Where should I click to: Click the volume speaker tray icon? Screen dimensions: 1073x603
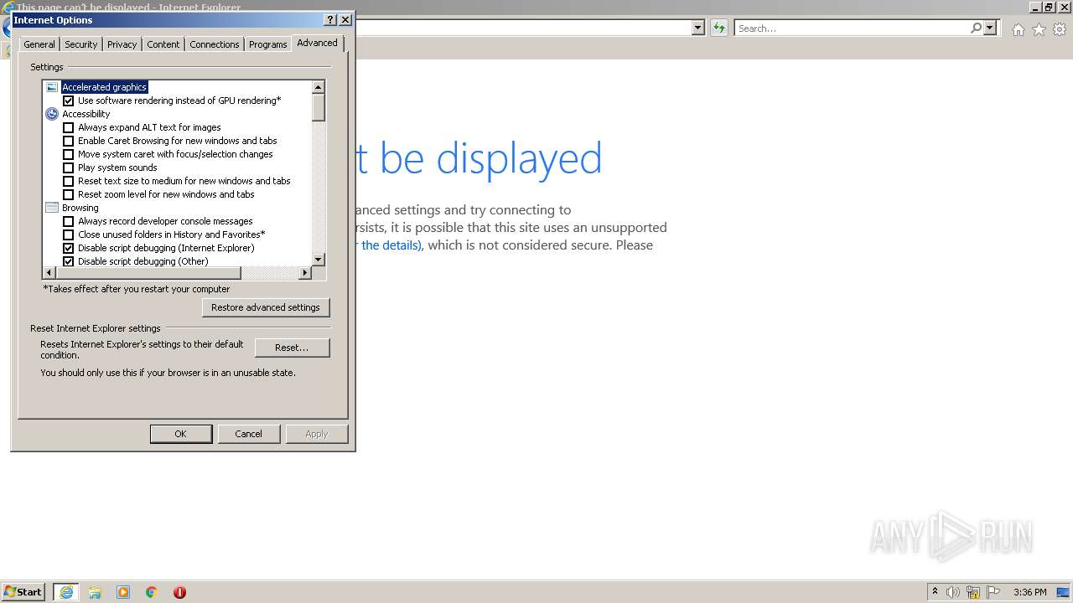953,592
